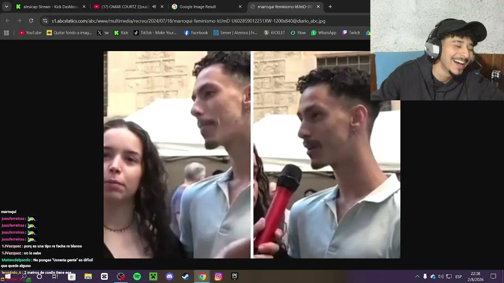Open Windows Search from the taskbar
This screenshot has height=283, width=504.
(24, 277)
